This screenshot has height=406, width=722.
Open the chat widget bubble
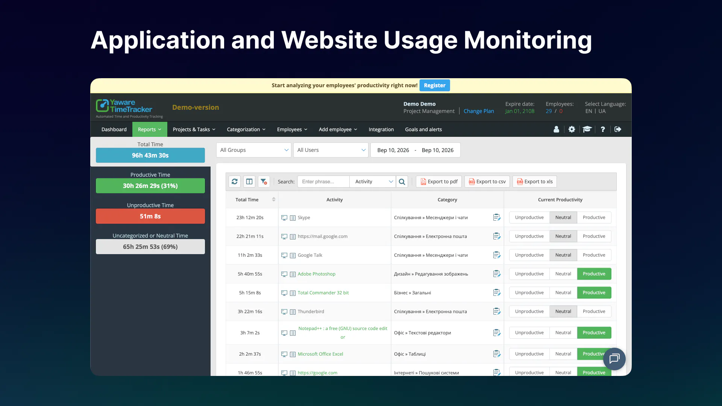click(x=614, y=359)
